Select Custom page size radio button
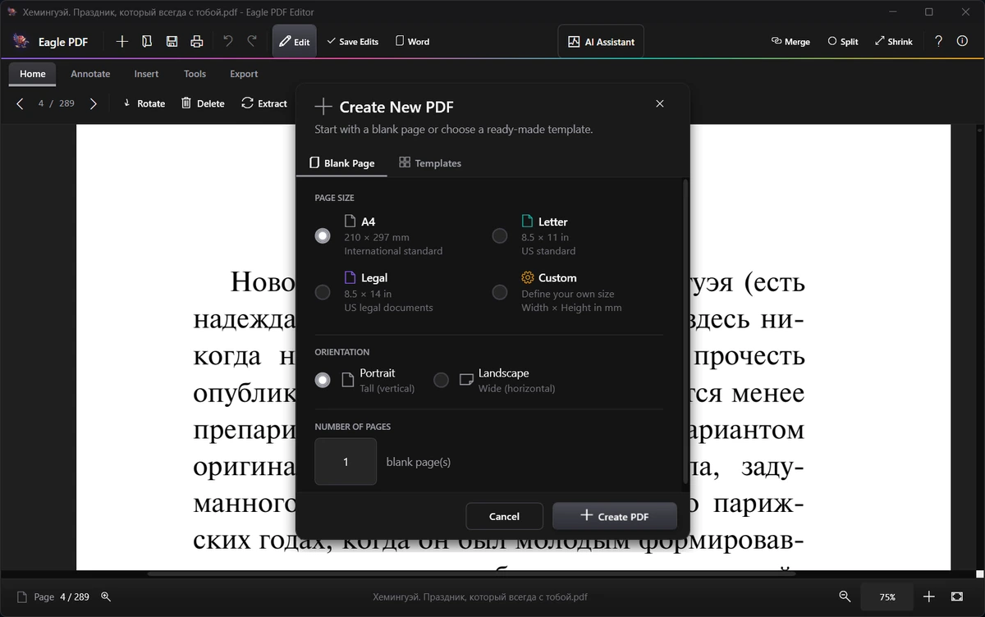985x617 pixels. [x=500, y=292]
